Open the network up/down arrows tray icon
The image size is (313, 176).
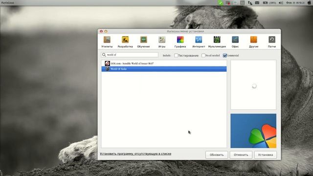(250, 3)
